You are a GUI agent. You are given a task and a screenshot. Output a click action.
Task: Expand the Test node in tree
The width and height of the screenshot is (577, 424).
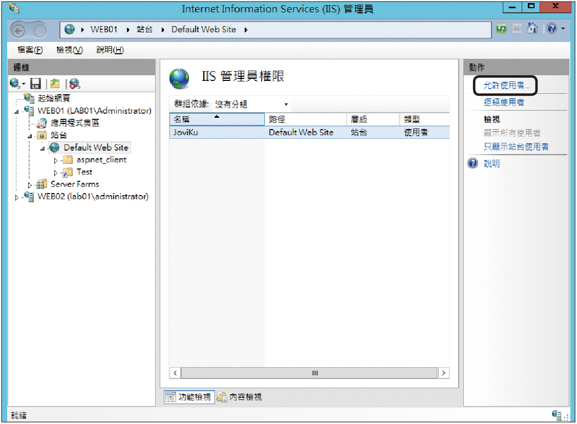[56, 173]
